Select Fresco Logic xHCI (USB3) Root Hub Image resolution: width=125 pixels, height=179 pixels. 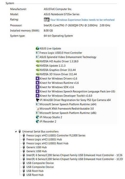click(47, 143)
